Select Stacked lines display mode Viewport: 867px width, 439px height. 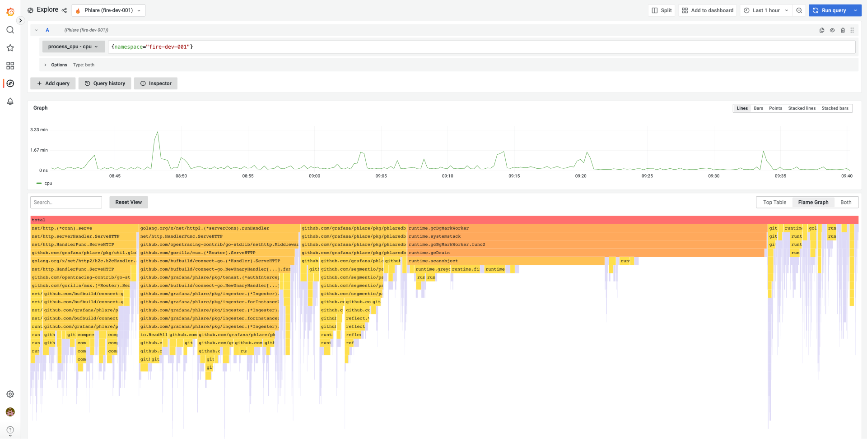point(802,108)
